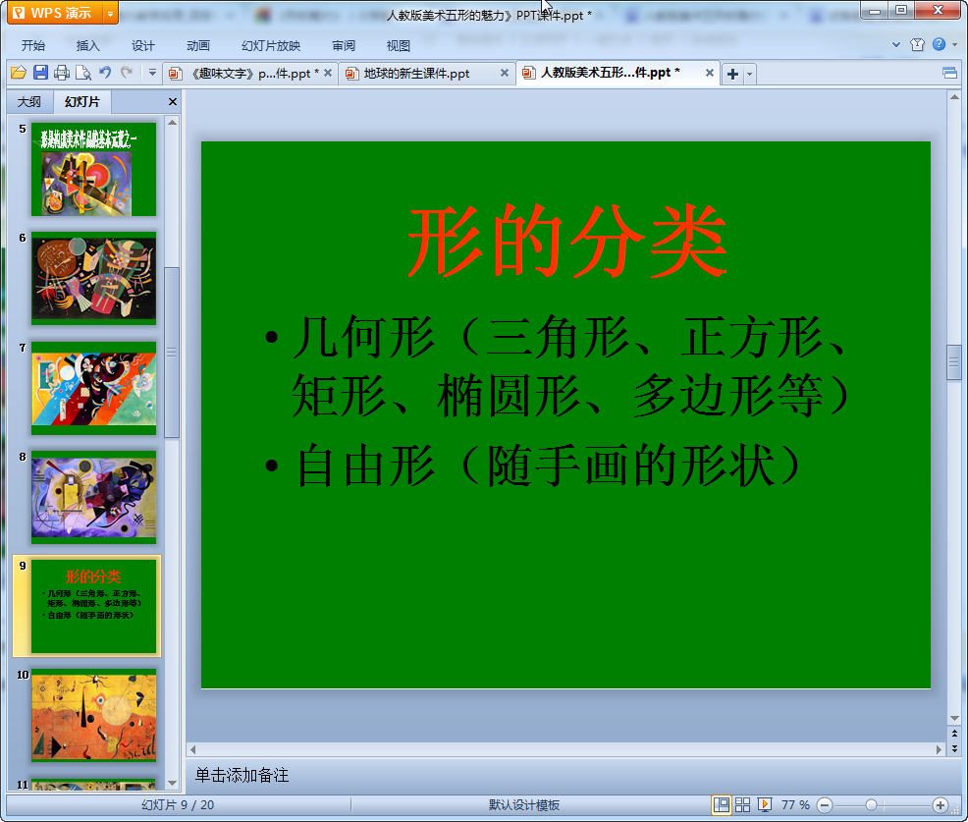Close the 《趣味文字》 document tab

click(x=328, y=73)
